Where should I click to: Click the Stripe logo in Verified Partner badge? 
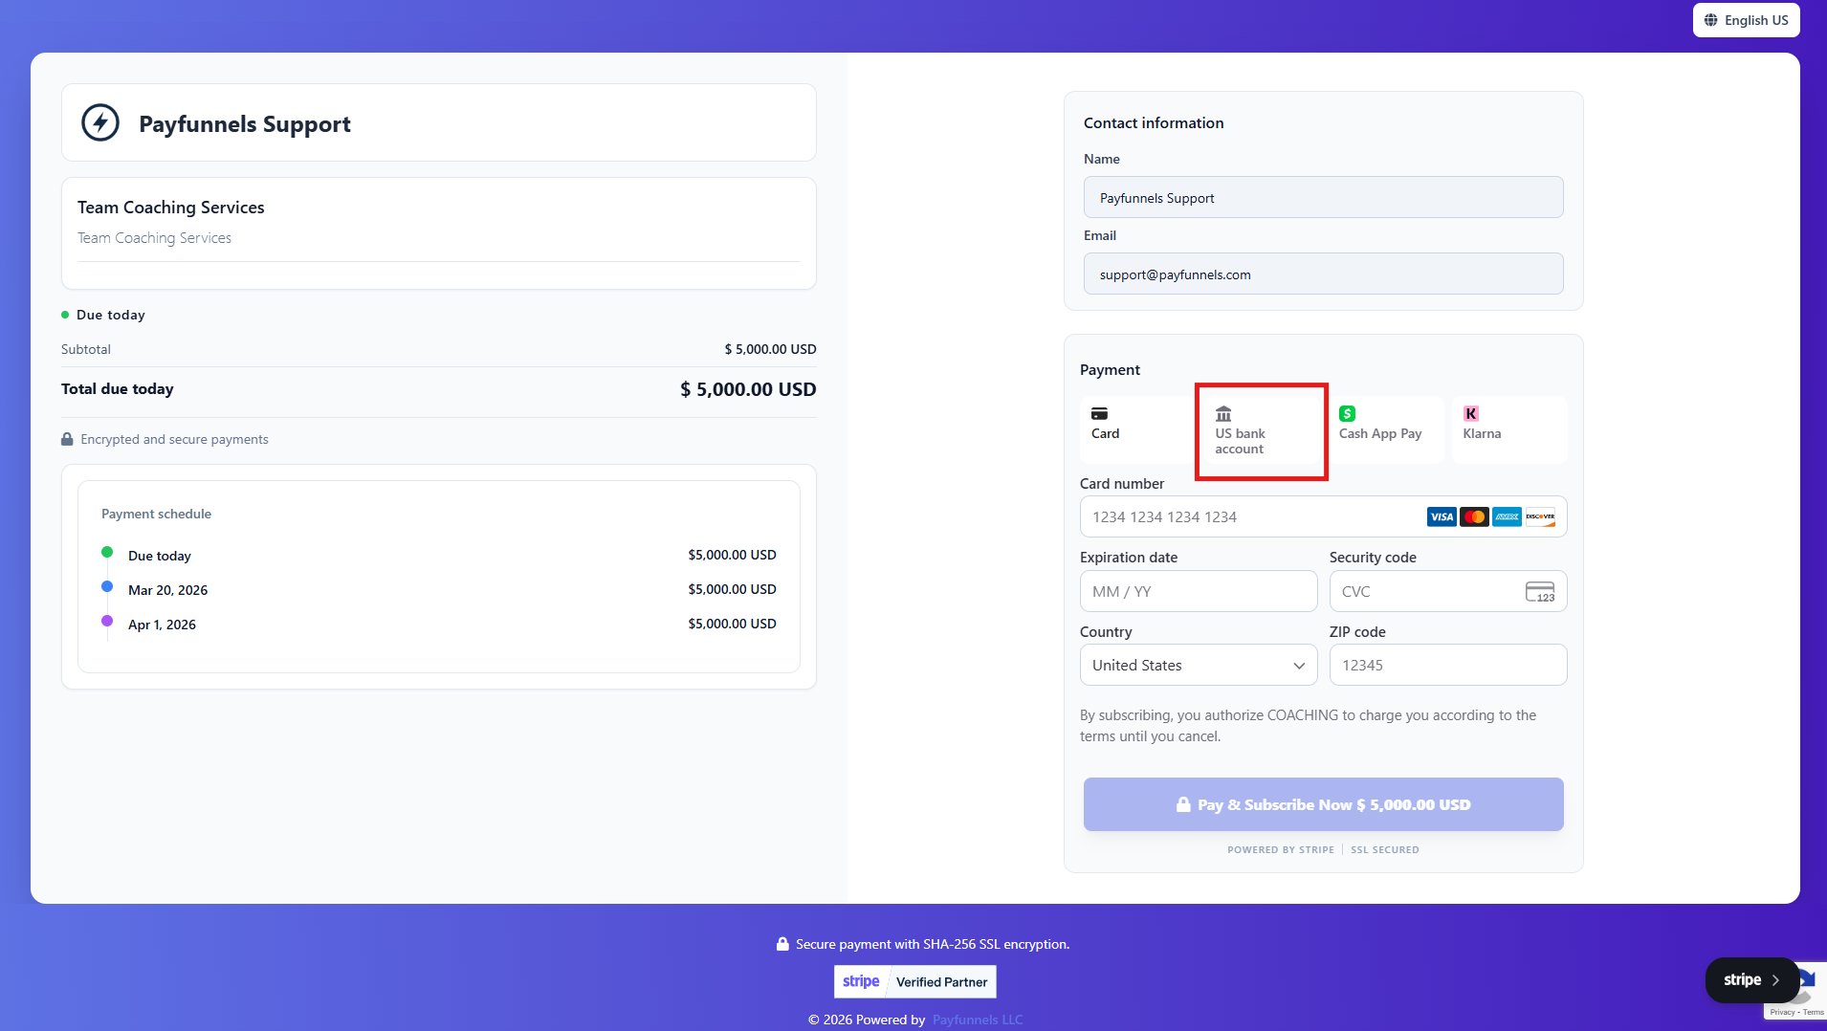pos(861,981)
